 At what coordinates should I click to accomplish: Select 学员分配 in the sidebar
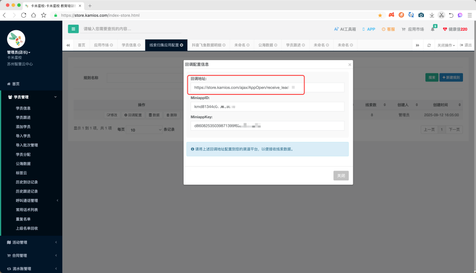(x=23, y=154)
